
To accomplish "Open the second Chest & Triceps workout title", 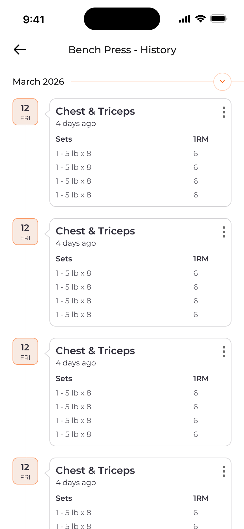I will point(95,231).
